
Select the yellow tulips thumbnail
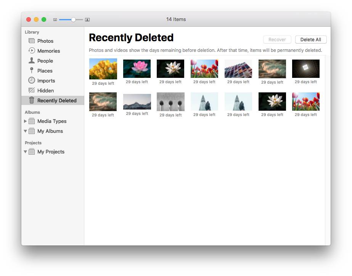[x=103, y=69]
